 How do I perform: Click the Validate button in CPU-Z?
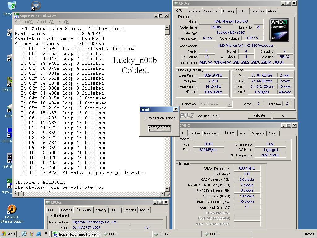coord(259,115)
